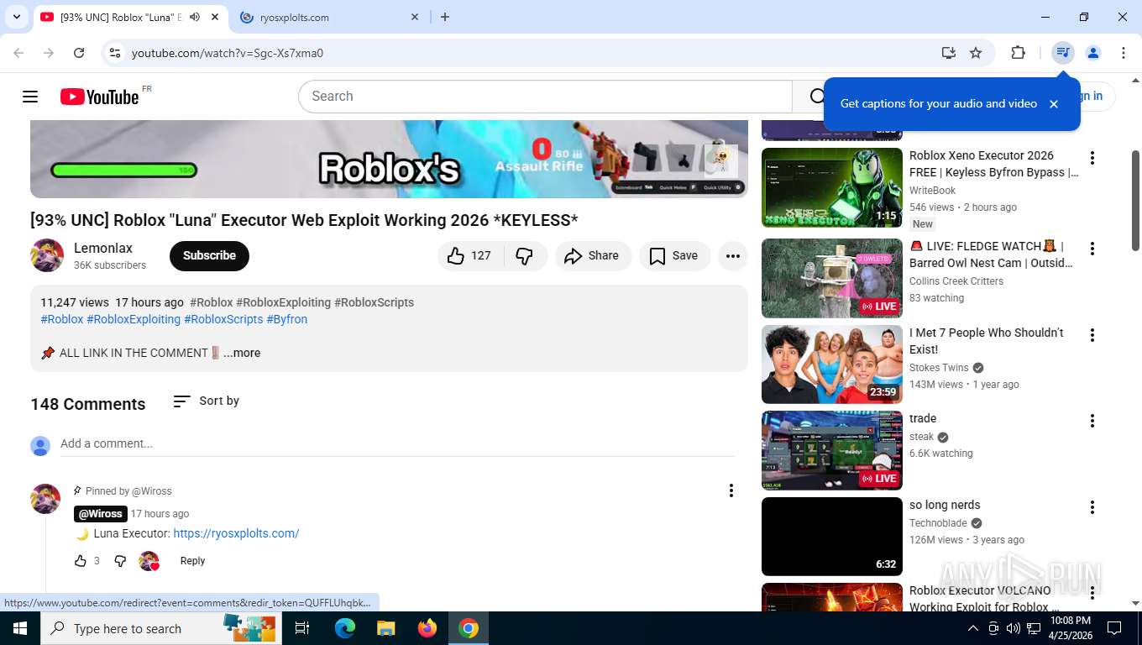Open options for FLEDGE WATCH live video
This screenshot has width=1142, height=645.
point(1092,249)
